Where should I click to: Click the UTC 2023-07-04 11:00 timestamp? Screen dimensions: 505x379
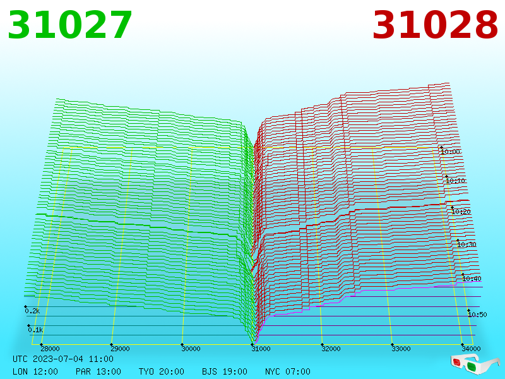pyautogui.click(x=63, y=359)
